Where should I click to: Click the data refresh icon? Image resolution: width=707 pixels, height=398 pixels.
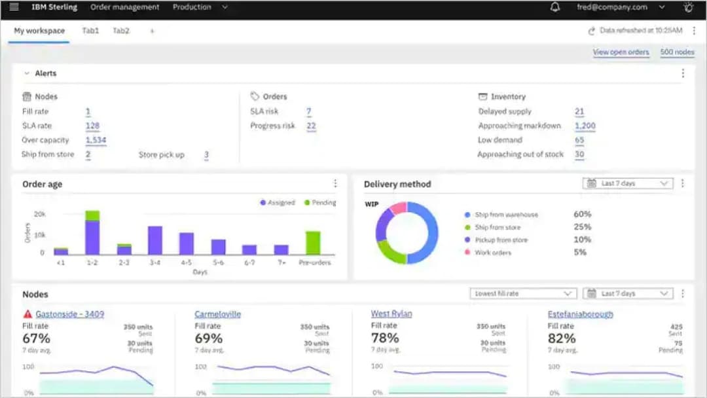(x=592, y=31)
